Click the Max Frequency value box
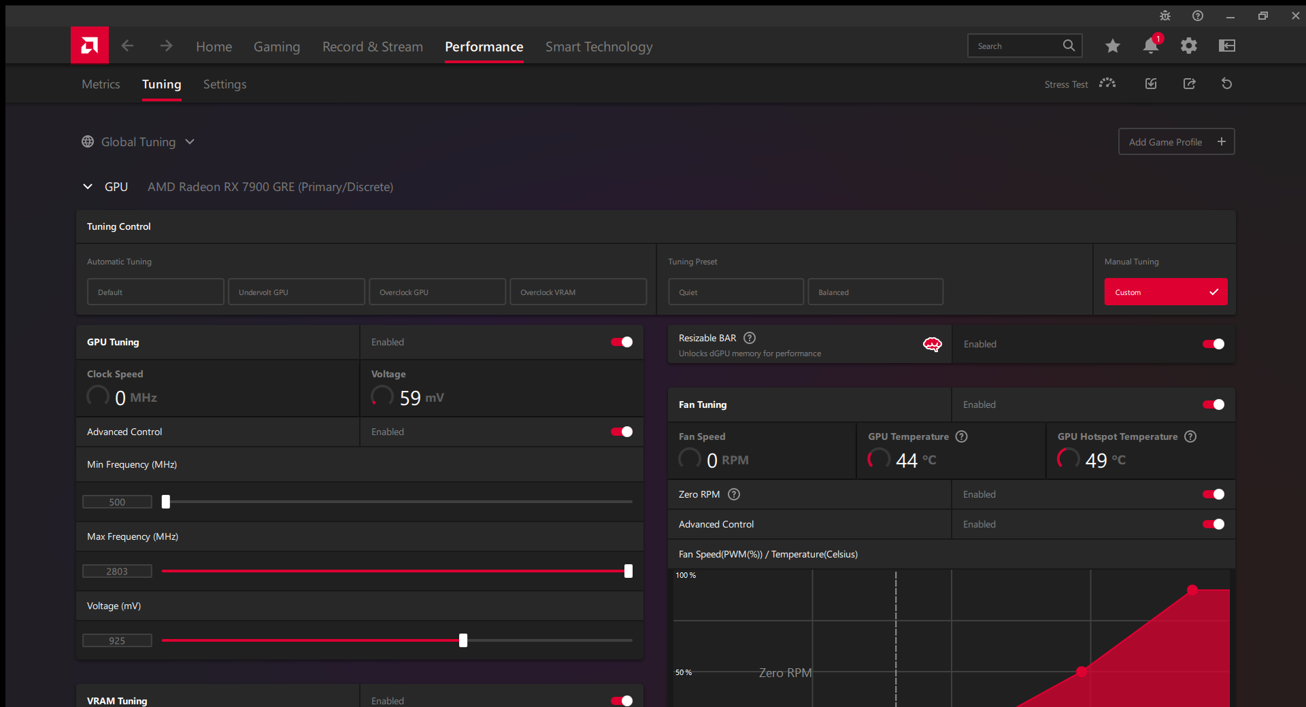1306x707 pixels. pos(117,571)
